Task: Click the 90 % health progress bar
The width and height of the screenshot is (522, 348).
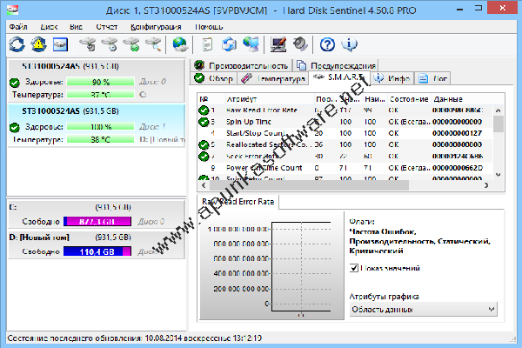Action: coord(101,82)
